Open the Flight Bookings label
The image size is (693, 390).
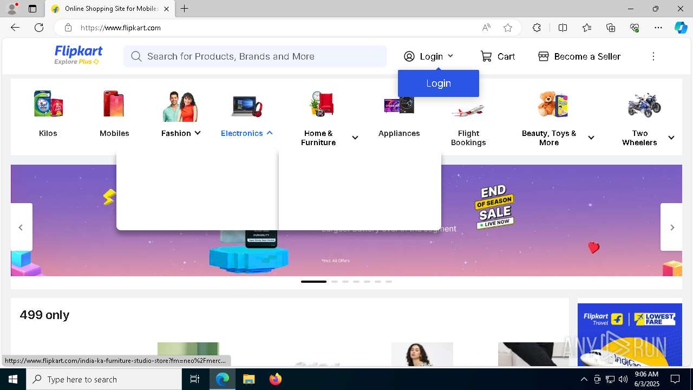[468, 138]
